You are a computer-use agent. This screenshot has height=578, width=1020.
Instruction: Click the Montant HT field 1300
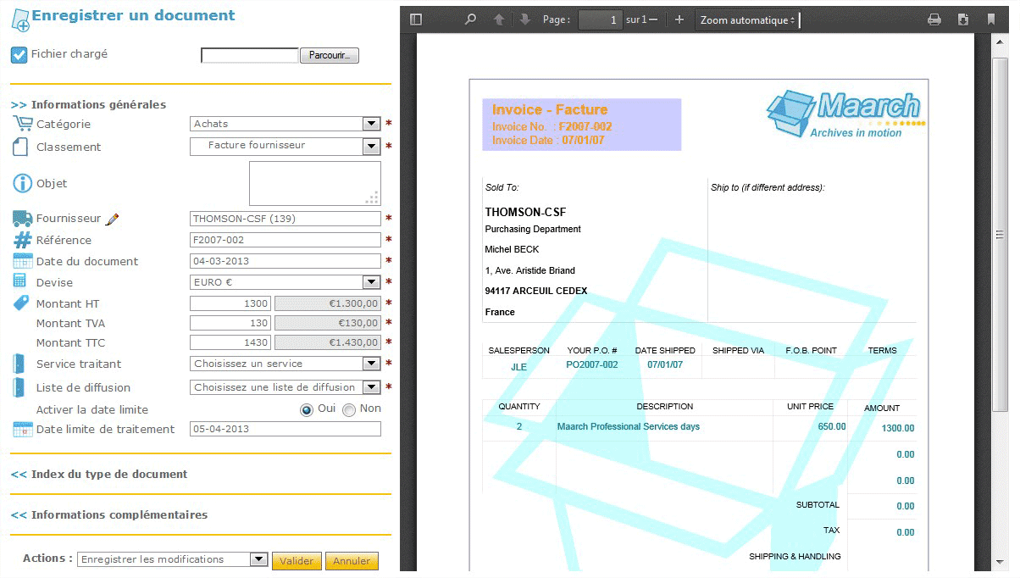pos(230,303)
